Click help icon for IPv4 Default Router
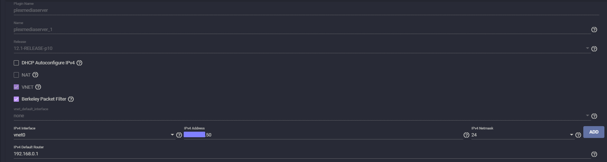 coord(594,154)
